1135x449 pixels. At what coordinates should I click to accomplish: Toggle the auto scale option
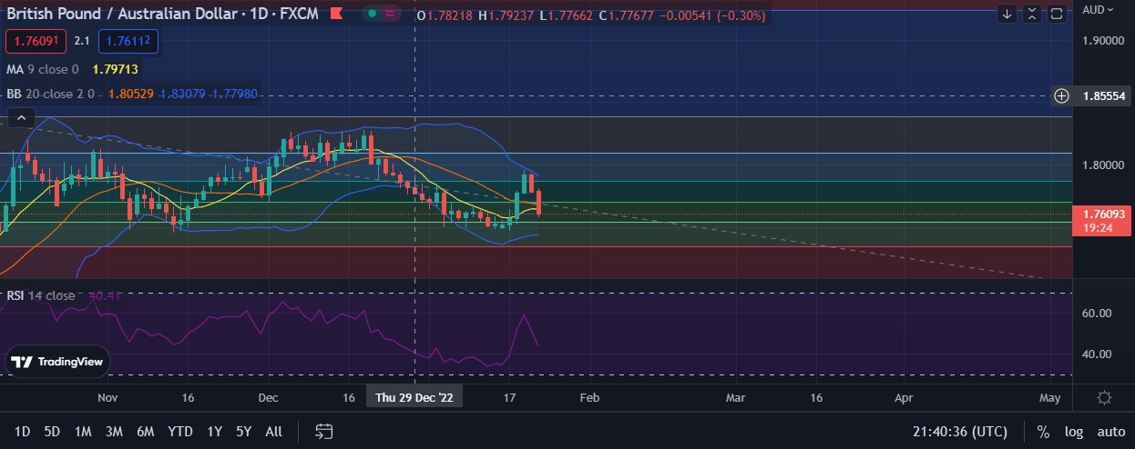[x=1110, y=432]
